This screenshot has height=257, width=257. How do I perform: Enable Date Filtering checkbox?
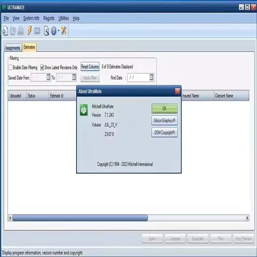pos(11,67)
